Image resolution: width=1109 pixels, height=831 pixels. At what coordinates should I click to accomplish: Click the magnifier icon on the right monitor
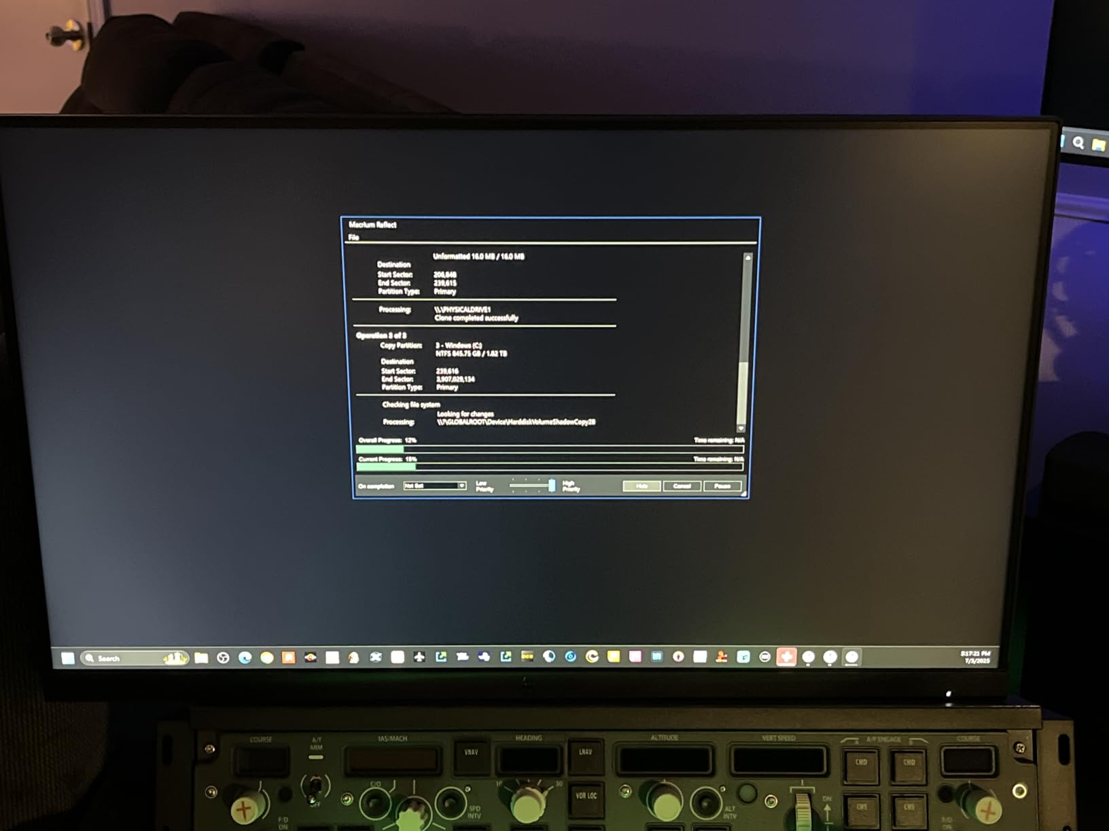(1078, 143)
